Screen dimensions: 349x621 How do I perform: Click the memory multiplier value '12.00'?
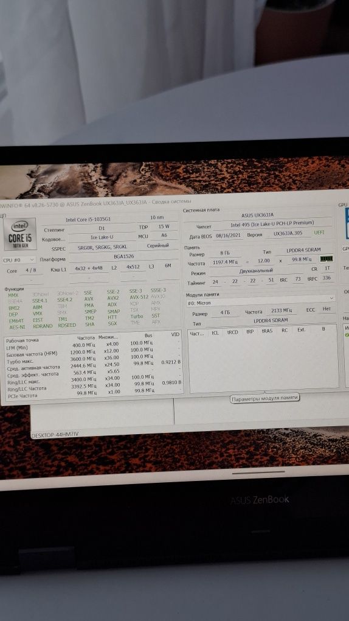coord(263,261)
